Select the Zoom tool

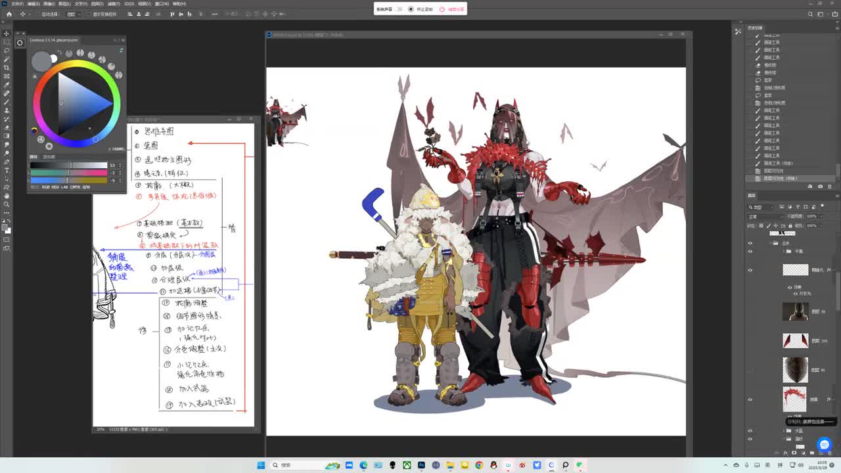(x=7, y=204)
